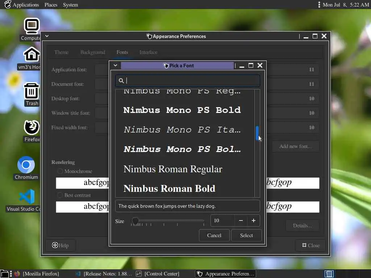371x278 pixels.
Task: Launch Visual Studio Code desktop icon
Action: click(x=26, y=200)
